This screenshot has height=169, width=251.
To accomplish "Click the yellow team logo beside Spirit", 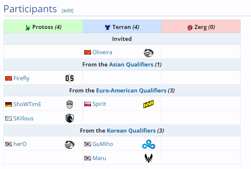I will [148, 104].
